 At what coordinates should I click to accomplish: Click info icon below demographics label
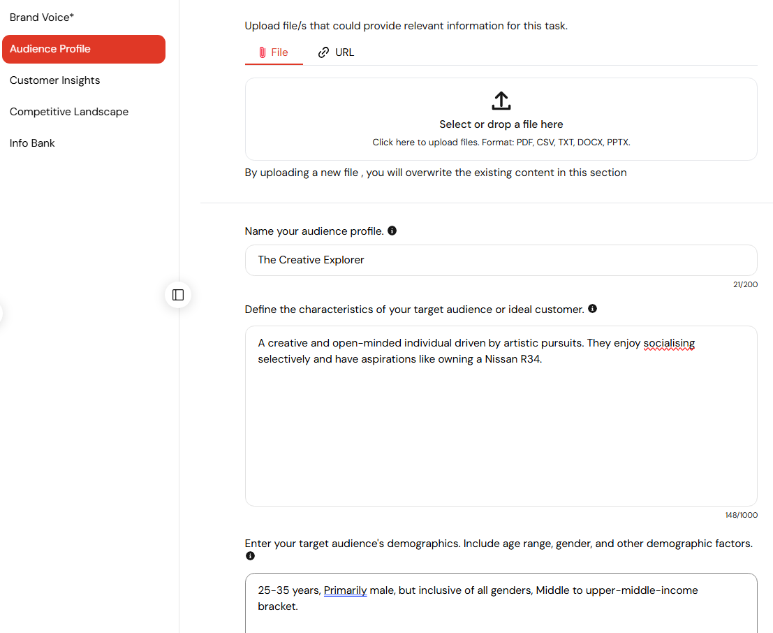[x=251, y=556]
